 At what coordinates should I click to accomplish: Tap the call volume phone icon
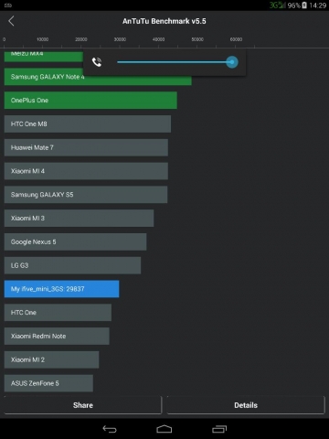tap(97, 62)
